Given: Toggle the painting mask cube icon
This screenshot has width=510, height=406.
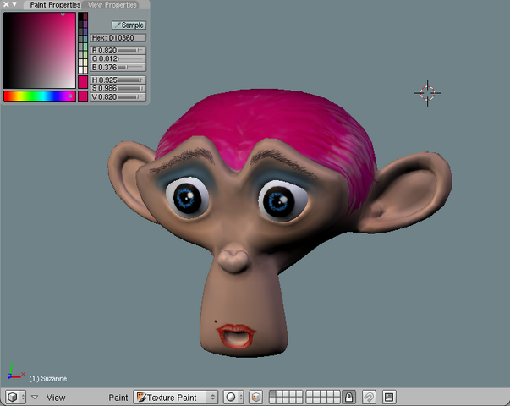Looking at the screenshot, I should [x=256, y=398].
